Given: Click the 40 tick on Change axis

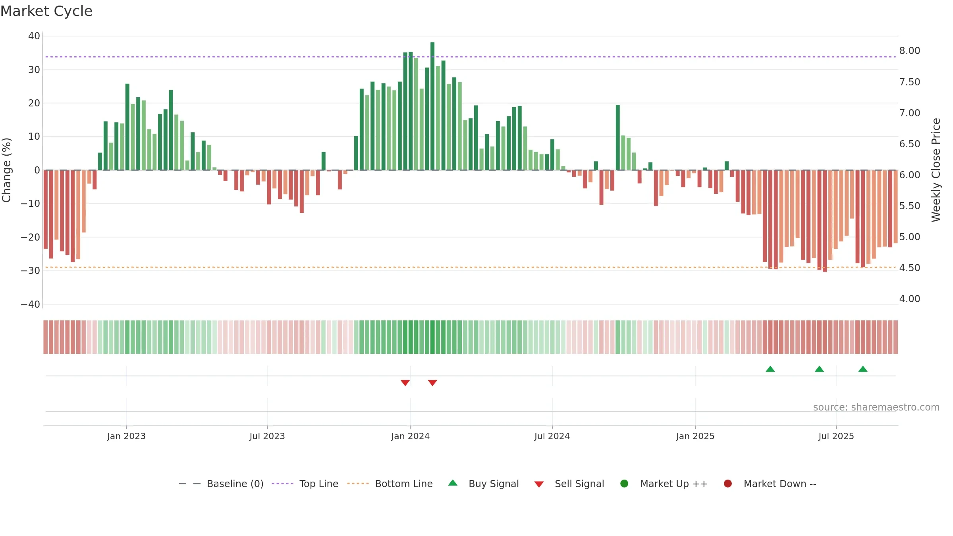Looking at the screenshot, I should [34, 36].
